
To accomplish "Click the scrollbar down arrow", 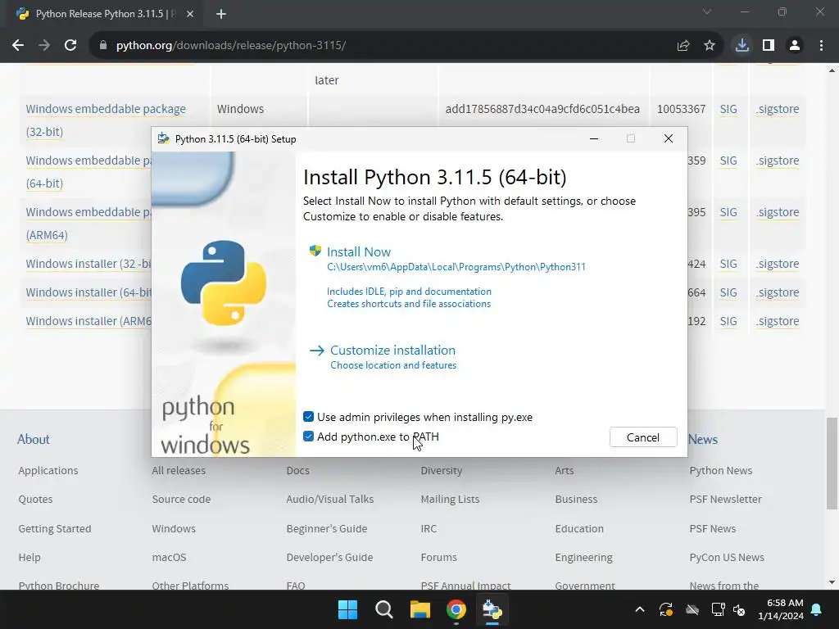I will (x=832, y=582).
